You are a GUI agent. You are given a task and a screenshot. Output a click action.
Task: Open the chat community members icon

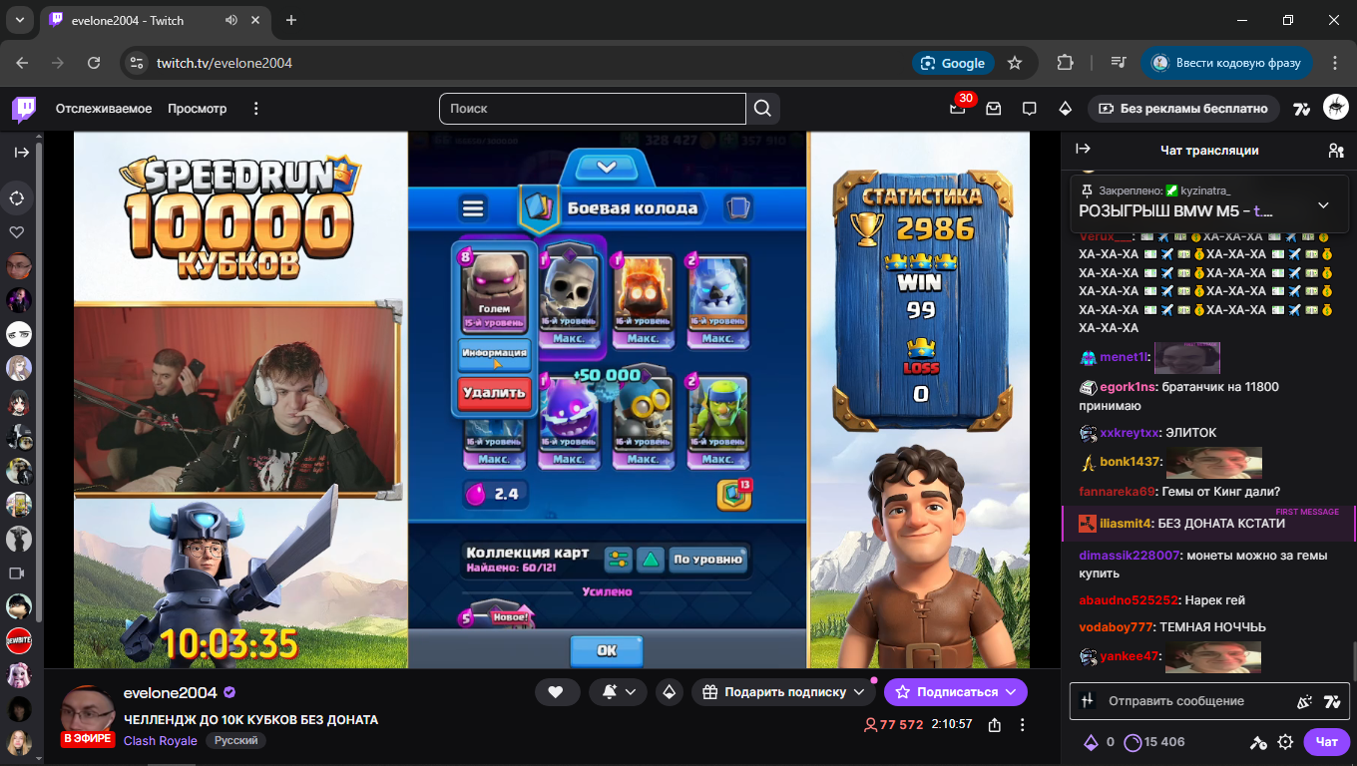1335,151
